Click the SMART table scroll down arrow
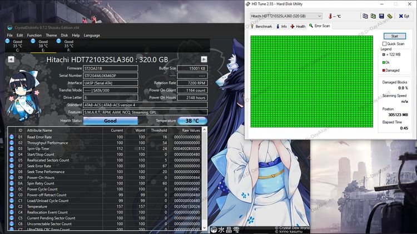The height and width of the screenshot is (234, 417). [205, 228]
